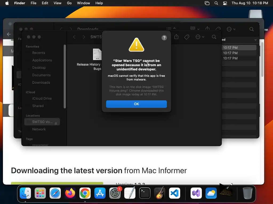Expand the date column header chevron
The width and height of the screenshot is (273, 204).
tap(255, 40)
